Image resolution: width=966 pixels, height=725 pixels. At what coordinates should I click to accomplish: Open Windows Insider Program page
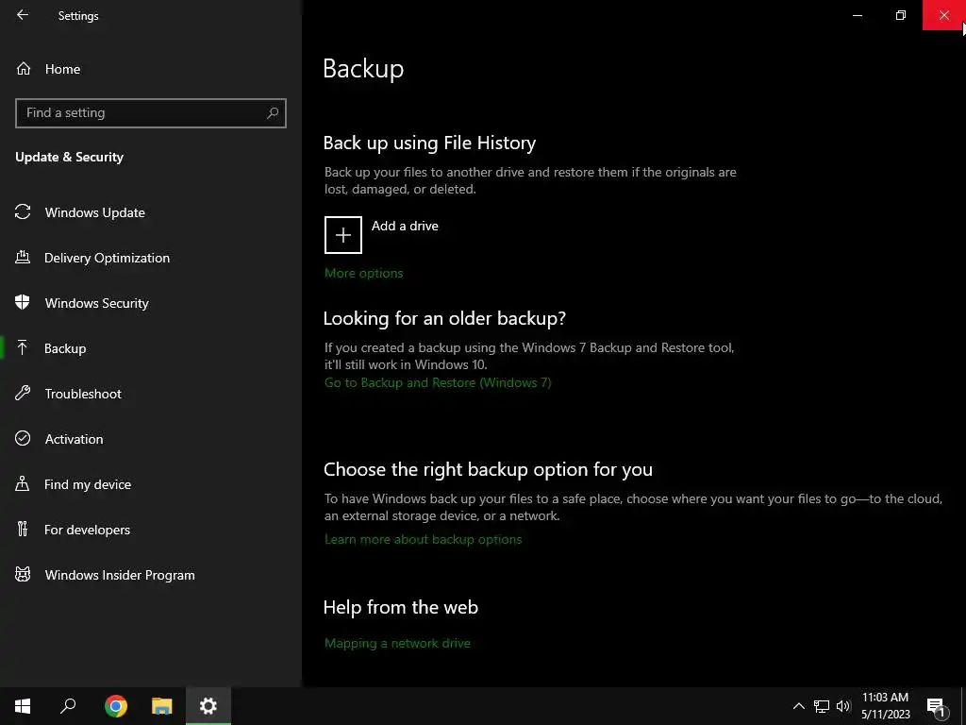(x=151, y=575)
